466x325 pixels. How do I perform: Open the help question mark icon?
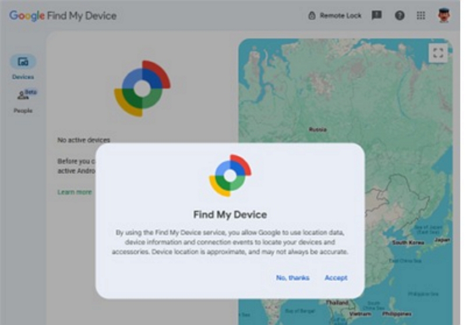(400, 16)
